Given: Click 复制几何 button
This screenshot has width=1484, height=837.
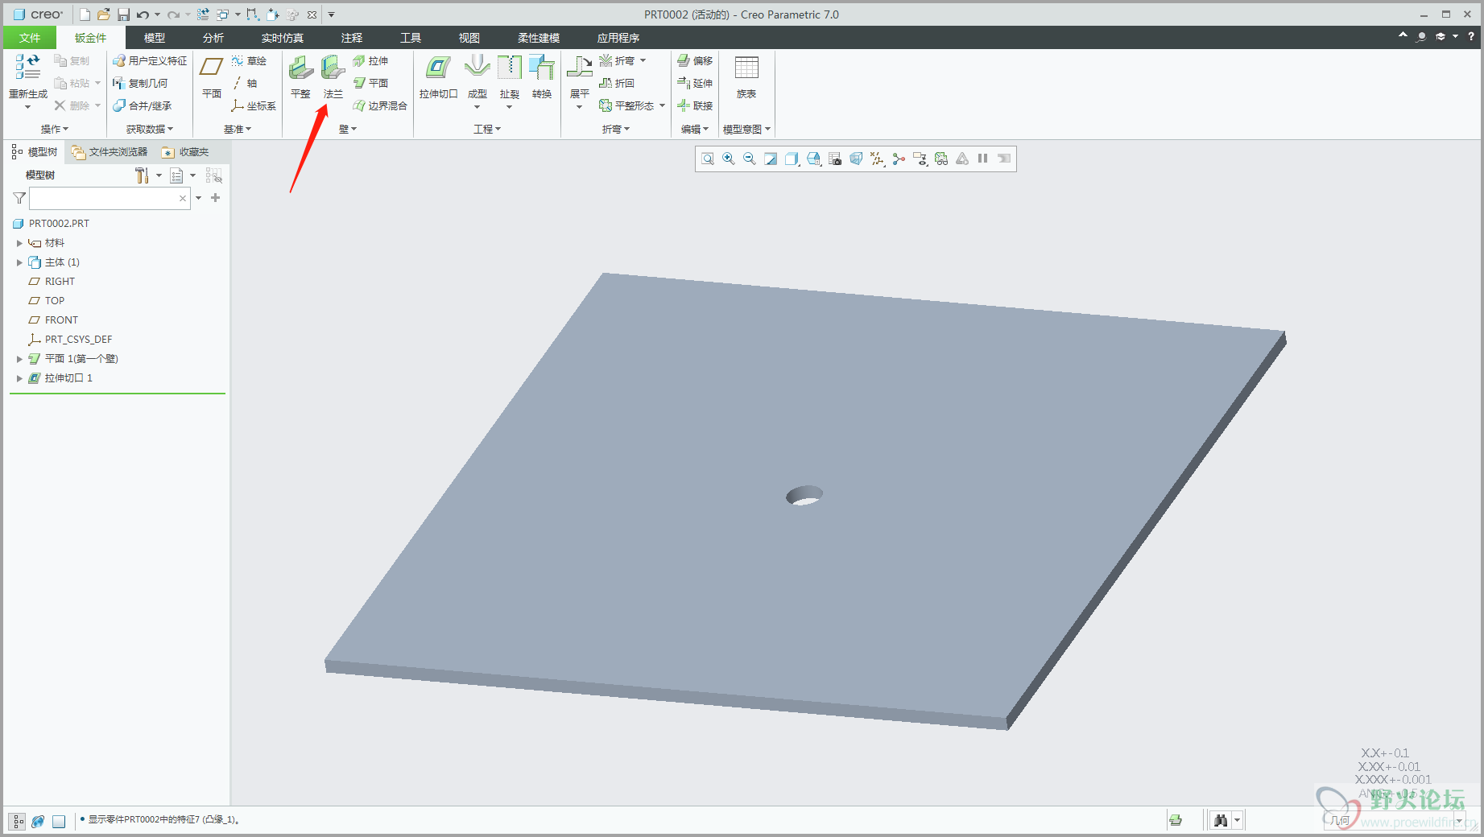Looking at the screenshot, I should [x=140, y=83].
